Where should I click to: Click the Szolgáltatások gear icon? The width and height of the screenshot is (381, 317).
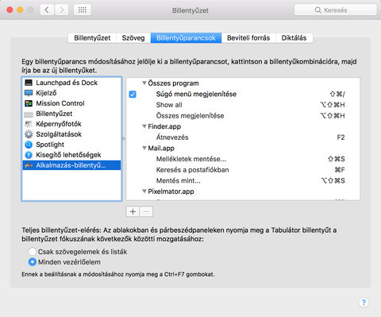[29, 134]
